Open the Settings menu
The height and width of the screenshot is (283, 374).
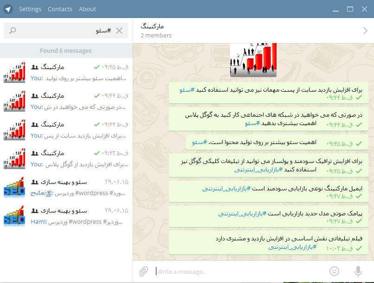30,9
